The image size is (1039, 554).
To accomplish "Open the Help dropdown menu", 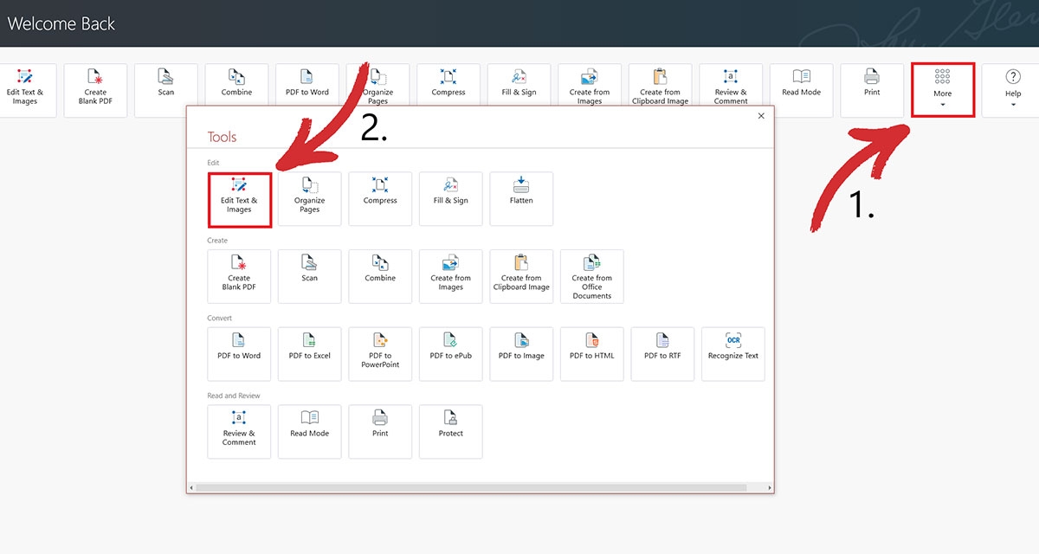I will coord(1013,90).
